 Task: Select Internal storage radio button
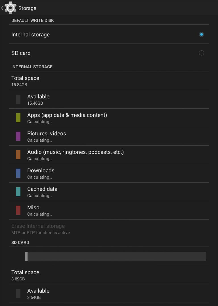201,34
